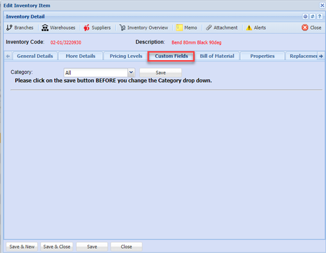Switch to the Bill of Material tab
The width and height of the screenshot is (326, 253).
coord(217,56)
